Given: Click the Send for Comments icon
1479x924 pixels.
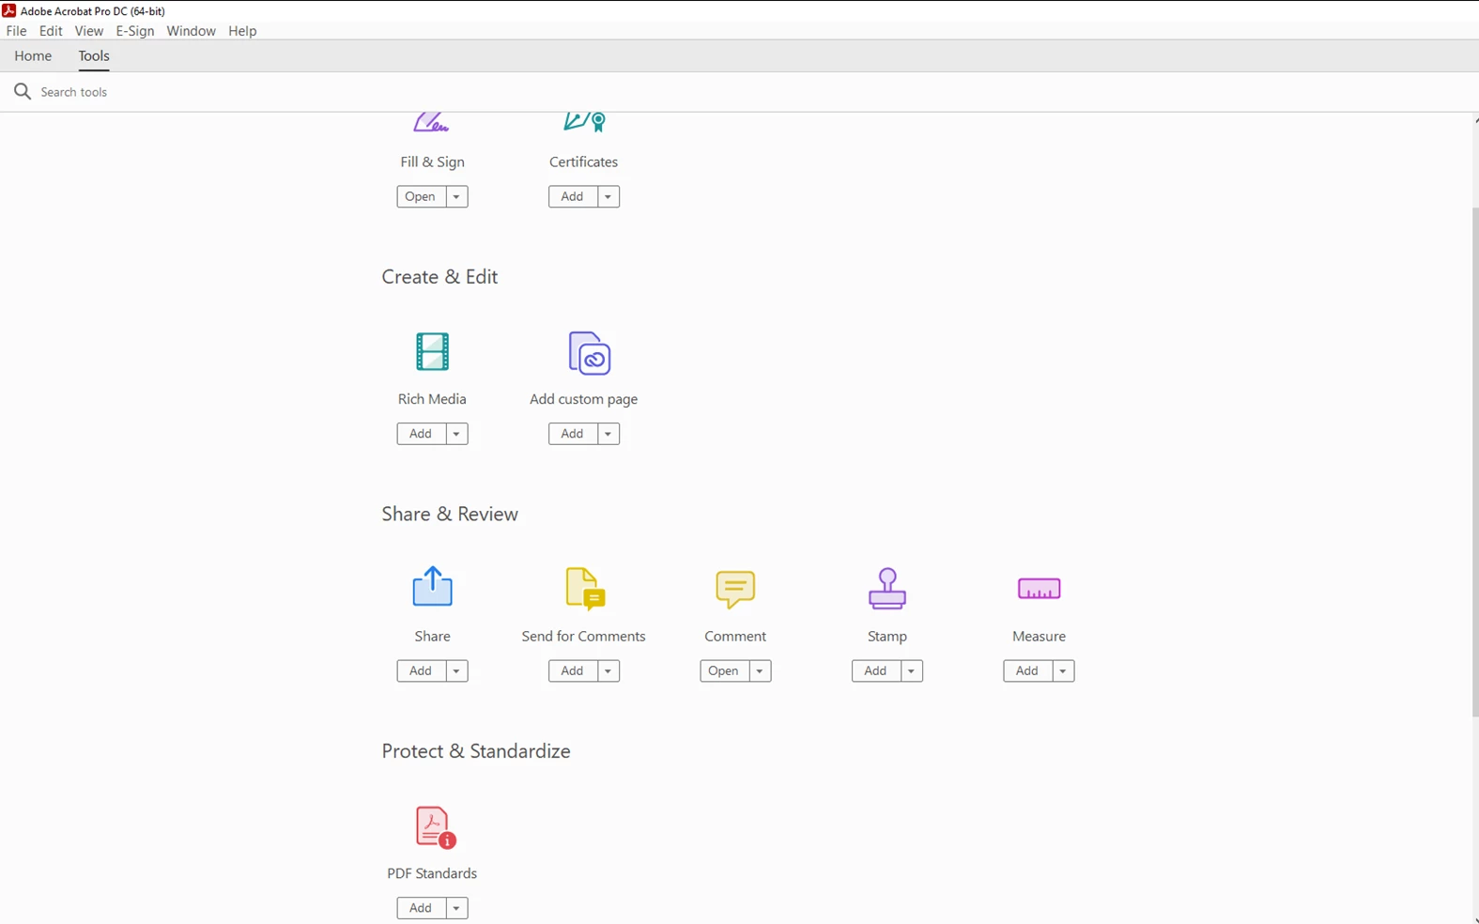Looking at the screenshot, I should pyautogui.click(x=585, y=589).
